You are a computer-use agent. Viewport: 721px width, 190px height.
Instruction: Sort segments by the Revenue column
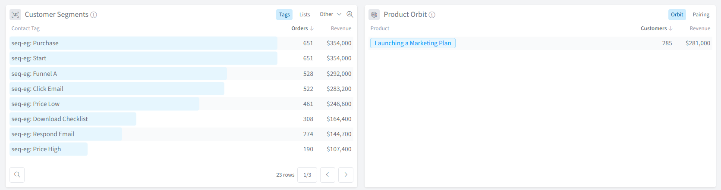341,28
